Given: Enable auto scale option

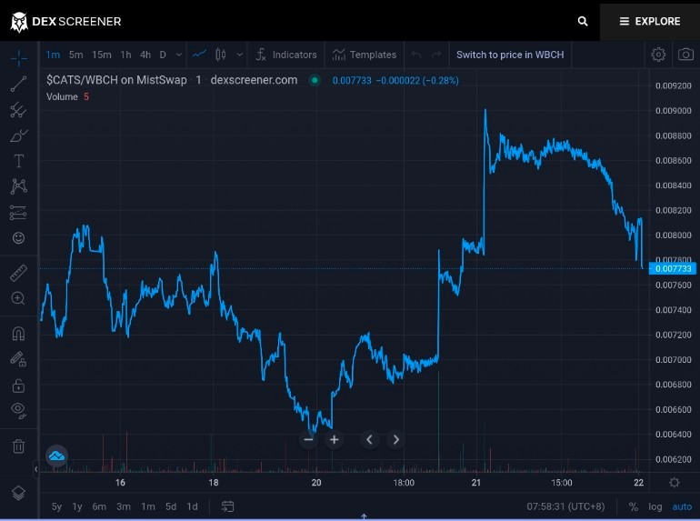Looking at the screenshot, I should (682, 506).
